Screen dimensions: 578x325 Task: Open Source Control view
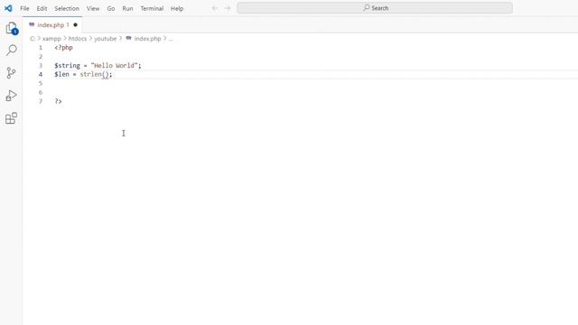[x=12, y=73]
